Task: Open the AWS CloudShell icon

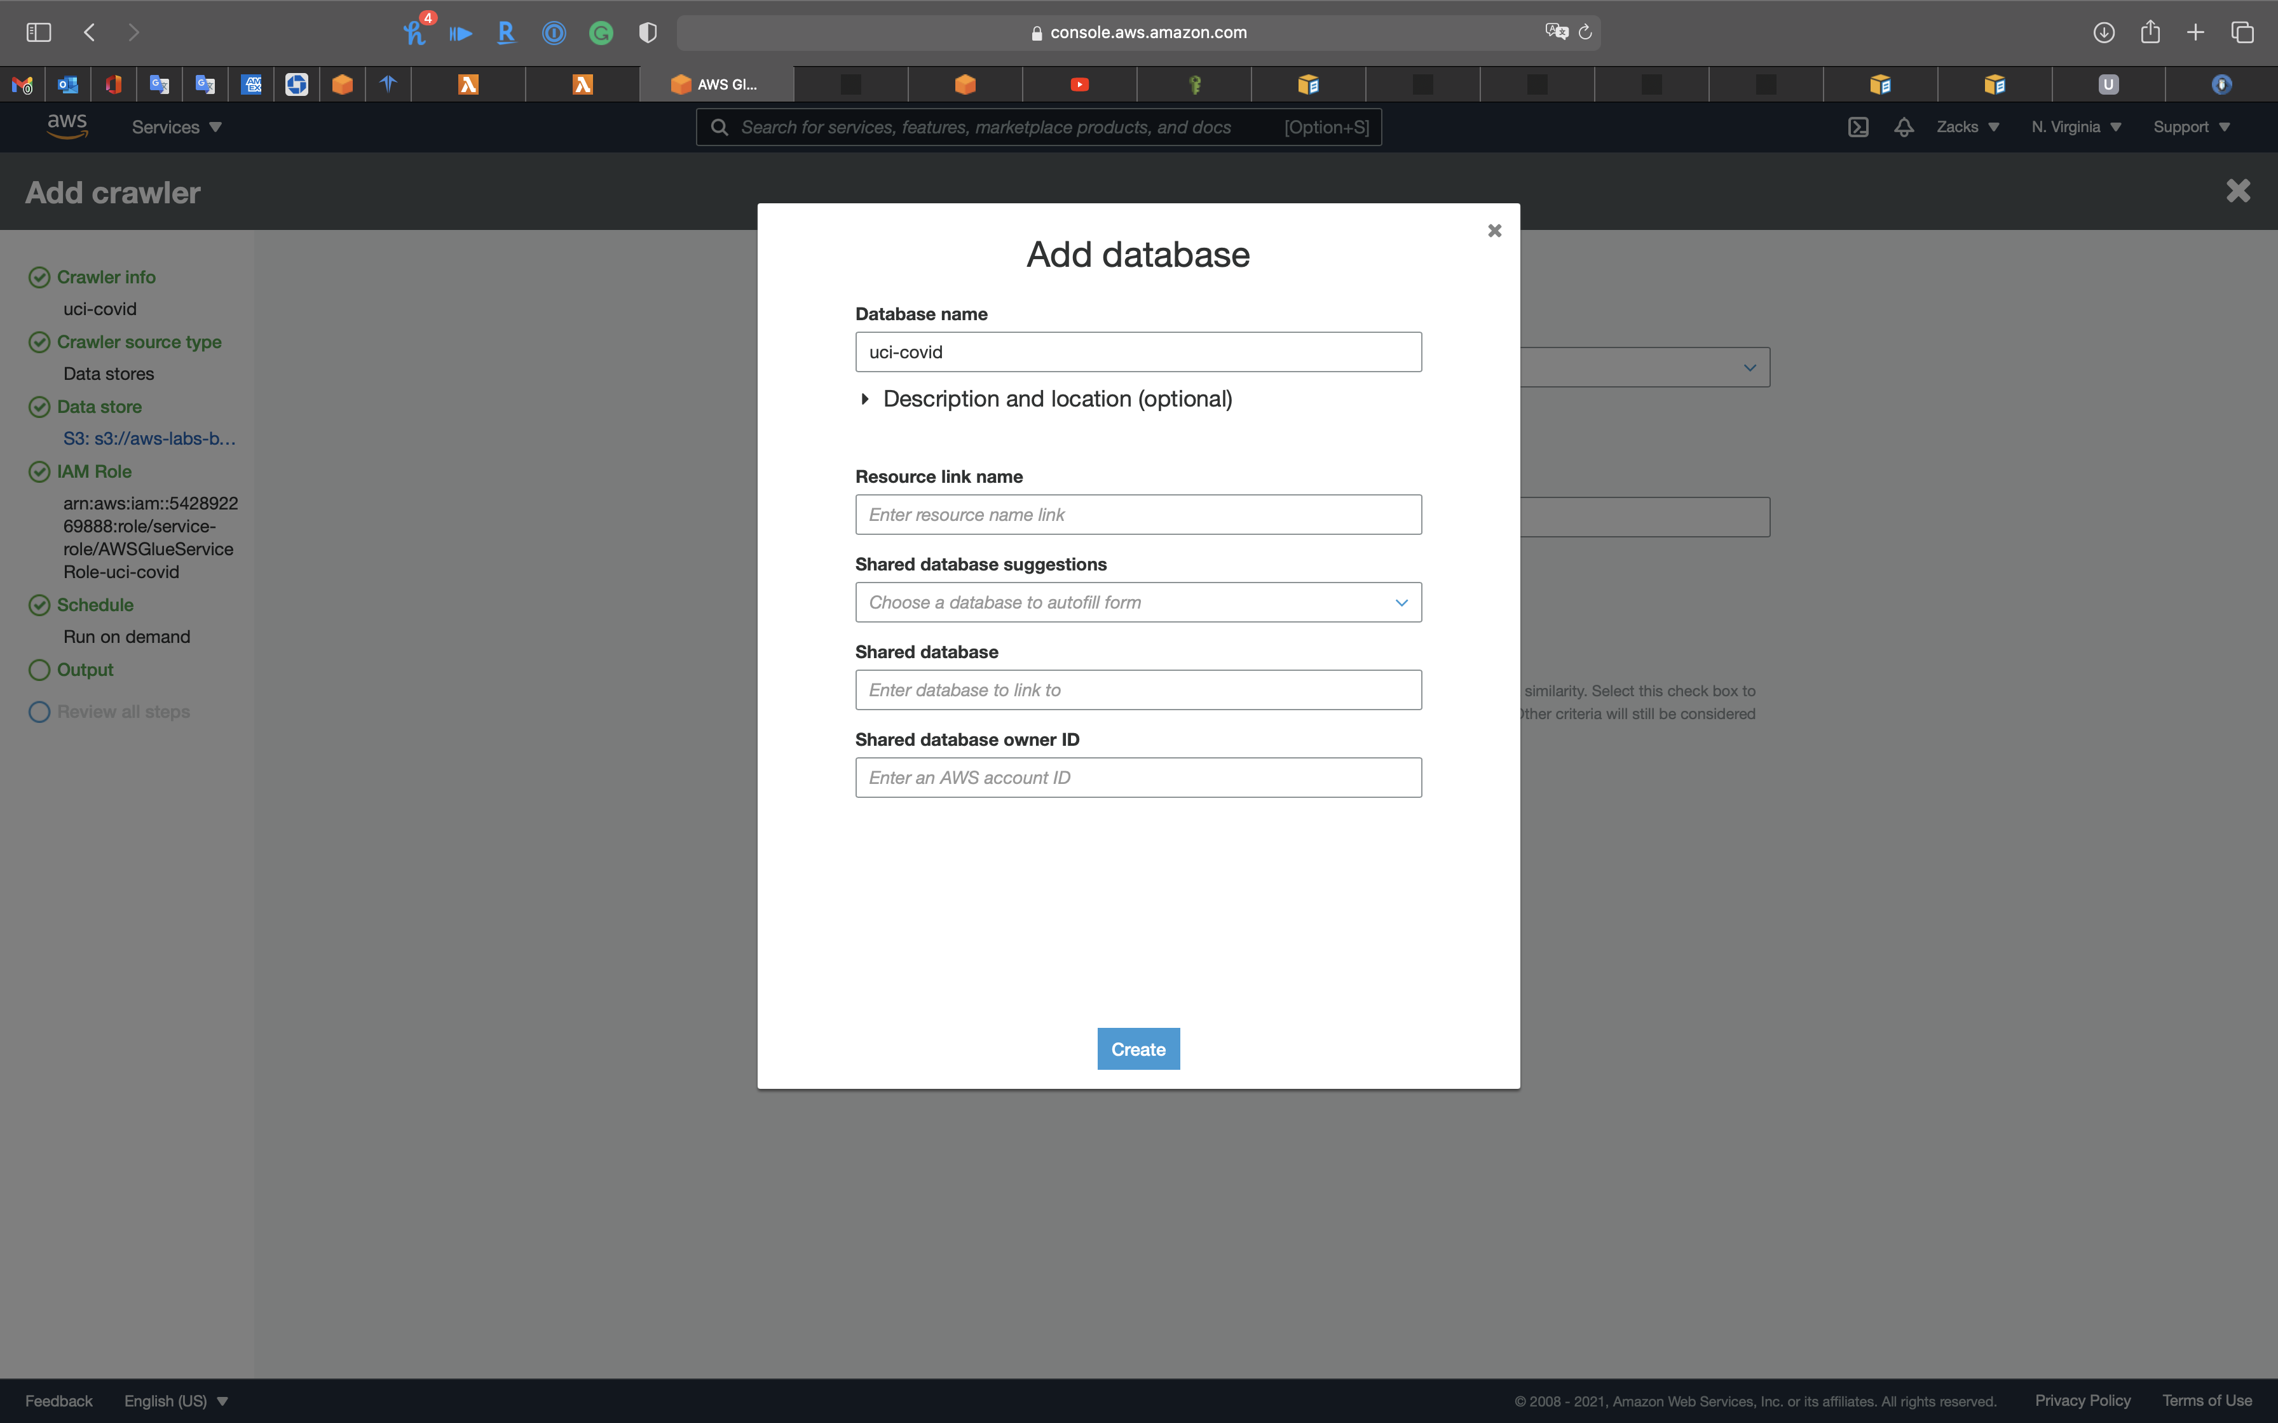Action: click(1857, 127)
